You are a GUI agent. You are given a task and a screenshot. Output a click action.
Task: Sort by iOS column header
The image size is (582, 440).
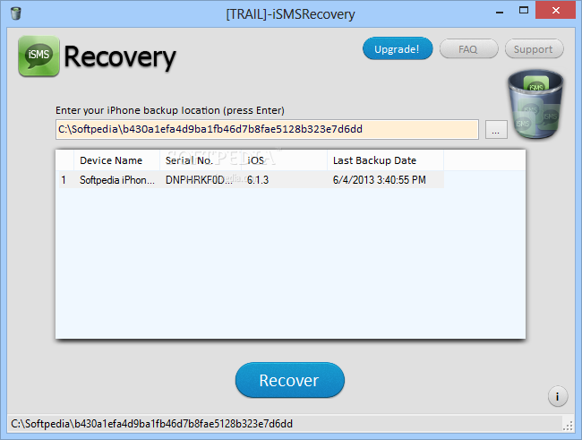tap(285, 160)
